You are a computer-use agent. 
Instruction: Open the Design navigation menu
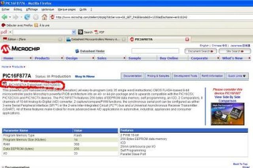click(79, 58)
